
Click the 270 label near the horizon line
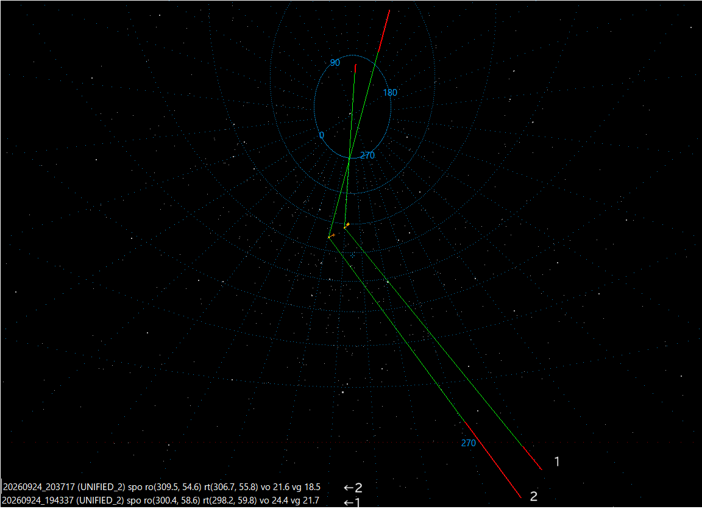tap(468, 443)
